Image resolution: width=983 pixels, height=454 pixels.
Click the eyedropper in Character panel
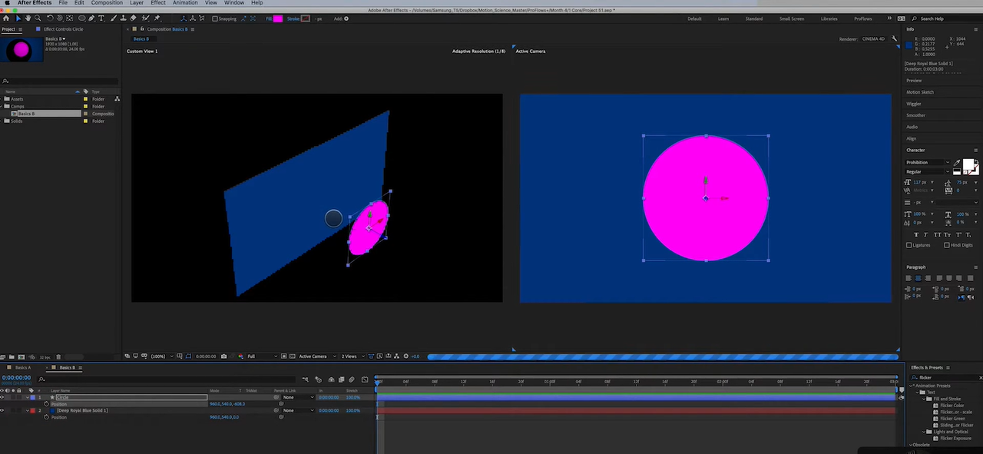956,163
